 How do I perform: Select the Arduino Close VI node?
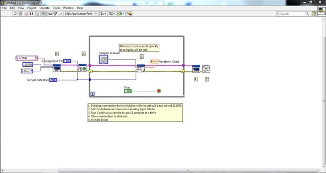196,69
